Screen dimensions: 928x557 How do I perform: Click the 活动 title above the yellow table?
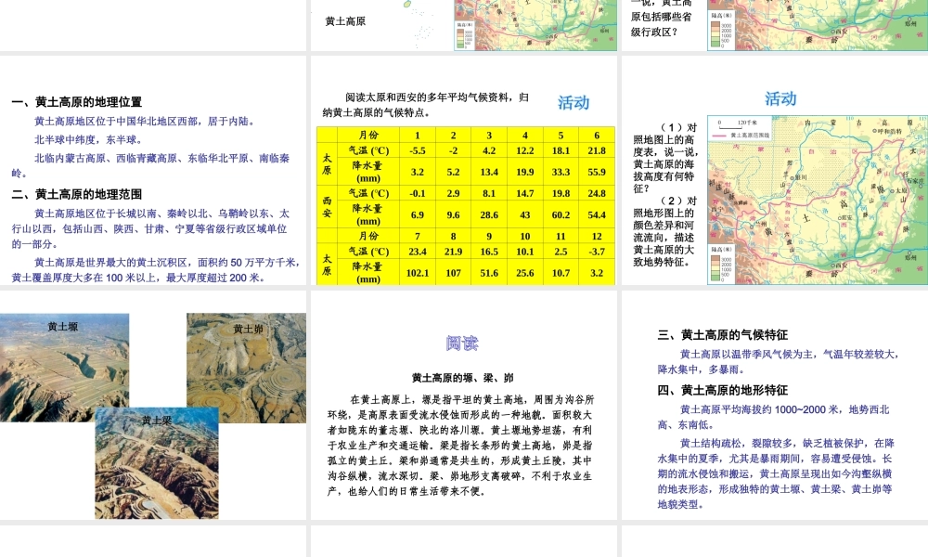(573, 102)
